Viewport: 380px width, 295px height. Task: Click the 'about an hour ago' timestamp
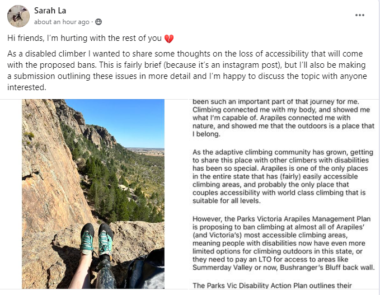(x=62, y=22)
